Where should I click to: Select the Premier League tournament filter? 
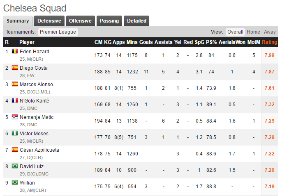pyautogui.click(x=58, y=32)
